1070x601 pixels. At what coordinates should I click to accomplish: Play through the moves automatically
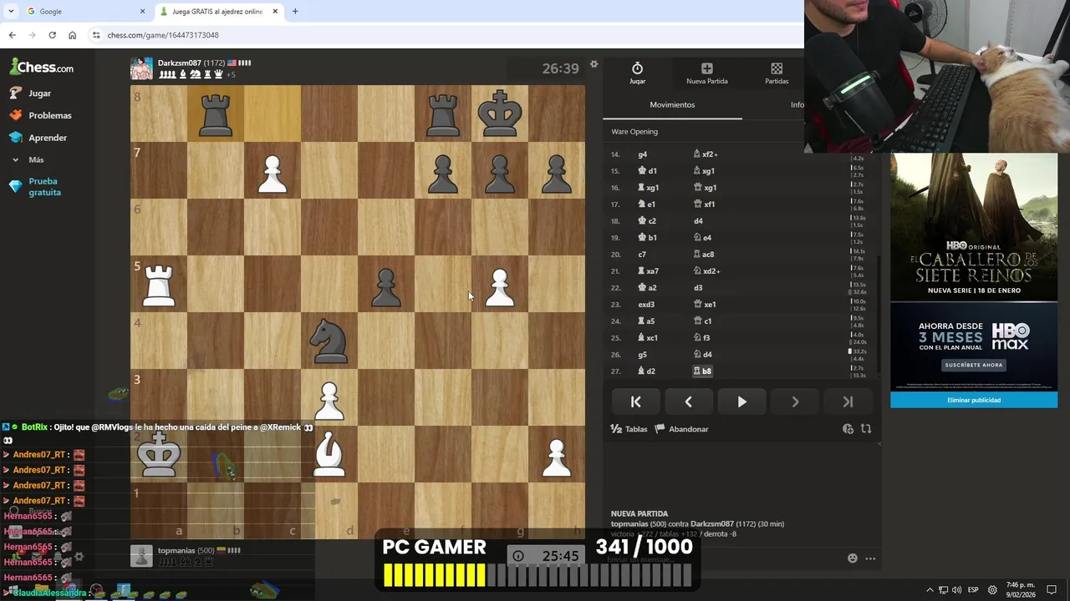coord(741,402)
